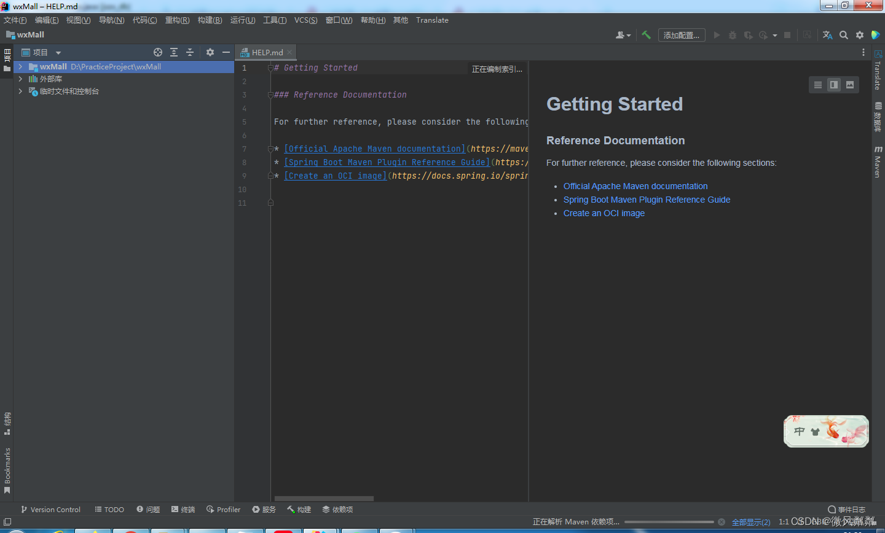Open 问题 problems tool window
The image size is (885, 533).
(x=148, y=510)
